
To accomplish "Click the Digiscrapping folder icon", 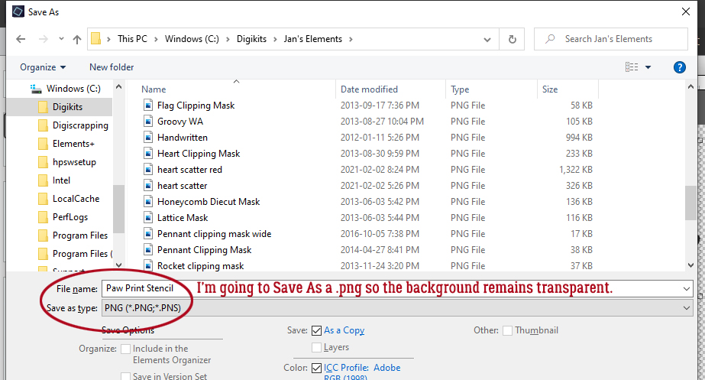I will tap(44, 125).
